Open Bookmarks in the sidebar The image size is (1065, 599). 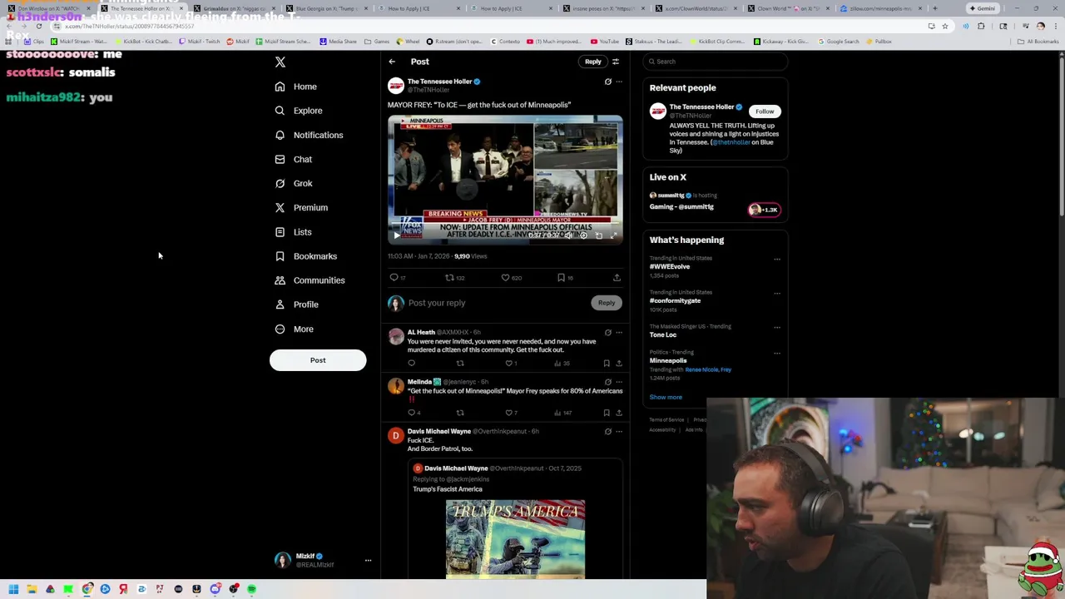pos(306,256)
